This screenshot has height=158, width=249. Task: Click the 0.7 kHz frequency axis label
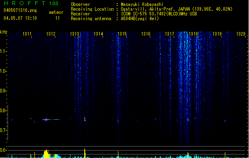[3, 130]
